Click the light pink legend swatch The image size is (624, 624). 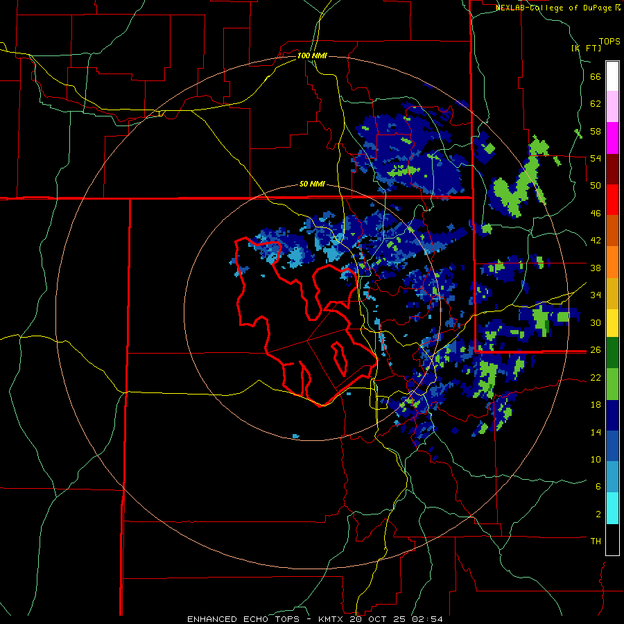tap(612, 106)
